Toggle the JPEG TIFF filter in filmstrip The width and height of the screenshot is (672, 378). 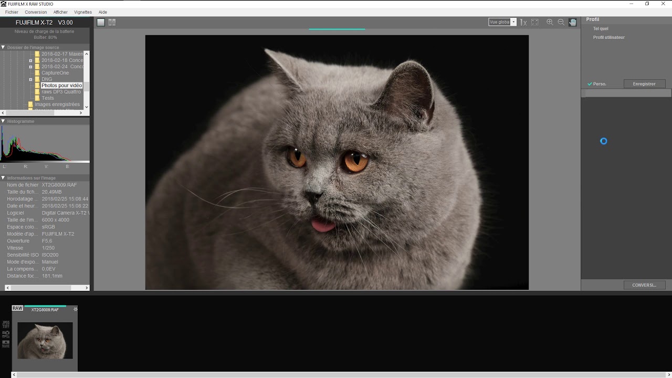tap(6, 324)
